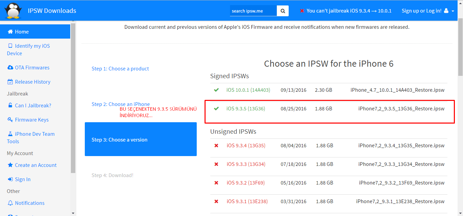This screenshot has width=463, height=216.
Task: Click the 08/25/2016 release date
Action: [x=293, y=109]
